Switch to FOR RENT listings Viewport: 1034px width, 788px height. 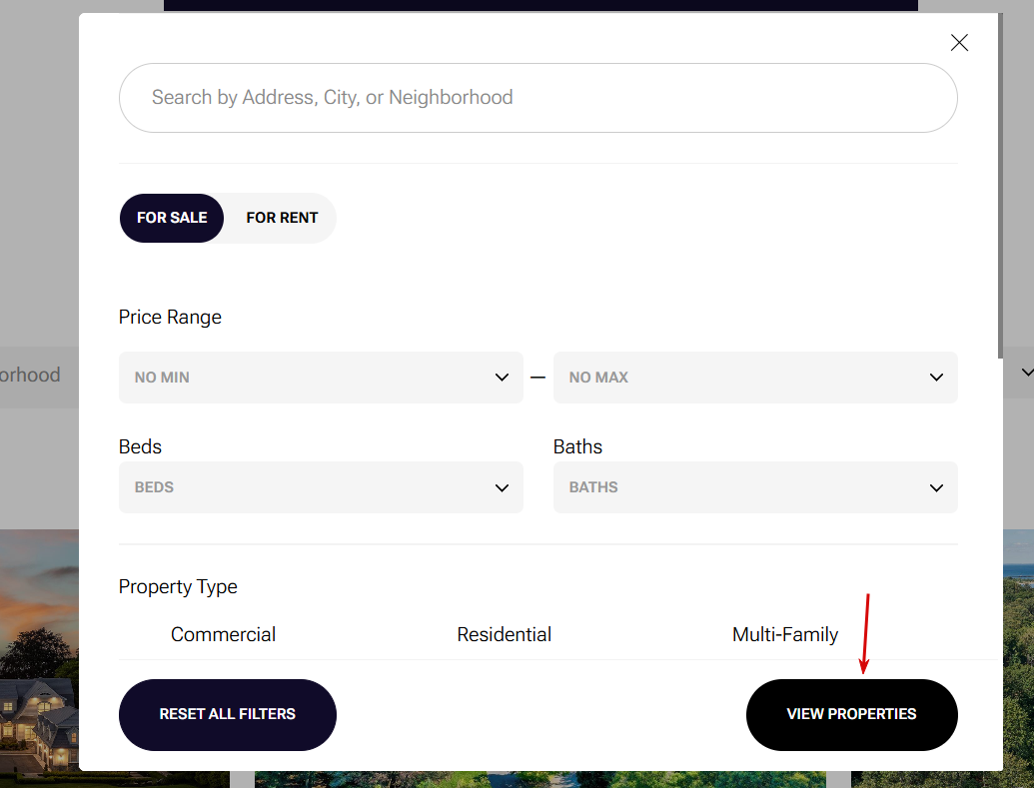pos(282,218)
